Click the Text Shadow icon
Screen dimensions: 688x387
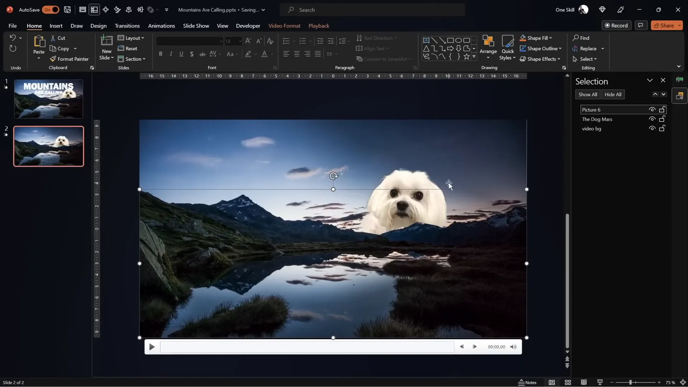[x=192, y=54]
